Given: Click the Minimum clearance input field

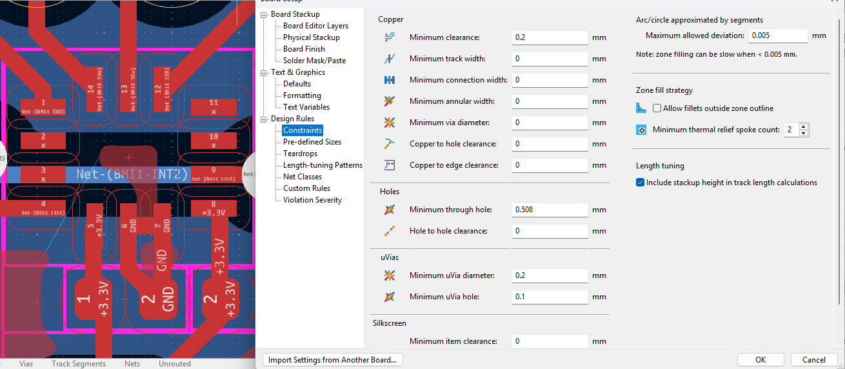Looking at the screenshot, I should 550,37.
